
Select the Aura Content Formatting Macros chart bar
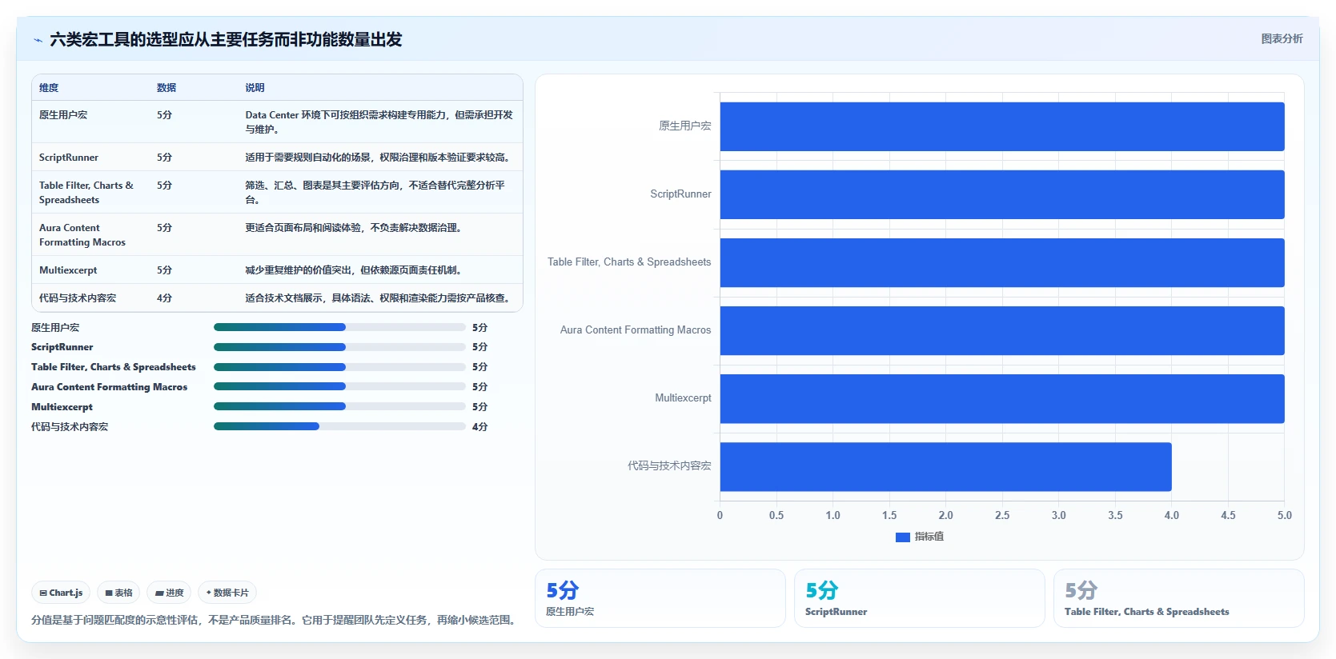pyautogui.click(x=1002, y=330)
